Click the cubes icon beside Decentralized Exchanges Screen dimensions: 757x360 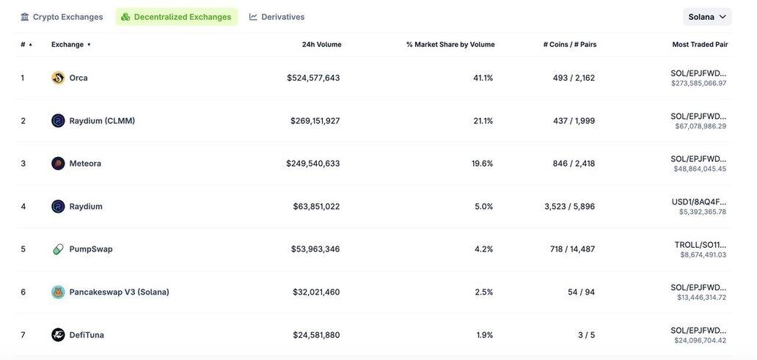coord(125,17)
